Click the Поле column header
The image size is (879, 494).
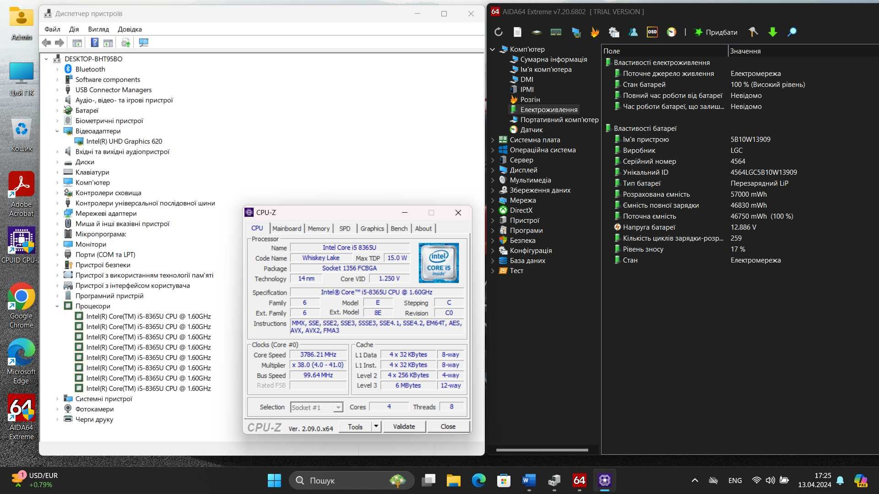(x=664, y=51)
